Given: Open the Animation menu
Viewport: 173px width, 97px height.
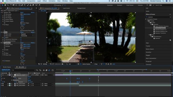Looking at the screenshot, I should tap(52, 1).
